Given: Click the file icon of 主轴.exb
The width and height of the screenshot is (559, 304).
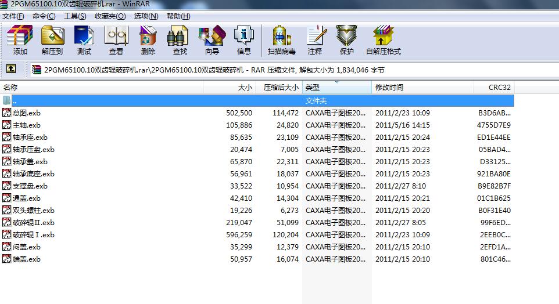Looking at the screenshot, I should tap(6, 125).
